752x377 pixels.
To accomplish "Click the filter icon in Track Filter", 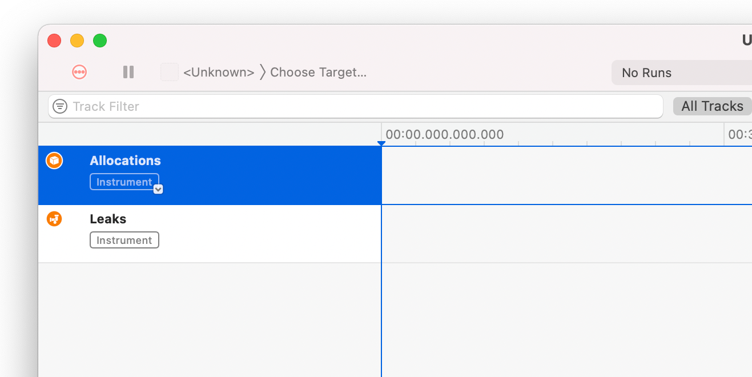I will 60,106.
